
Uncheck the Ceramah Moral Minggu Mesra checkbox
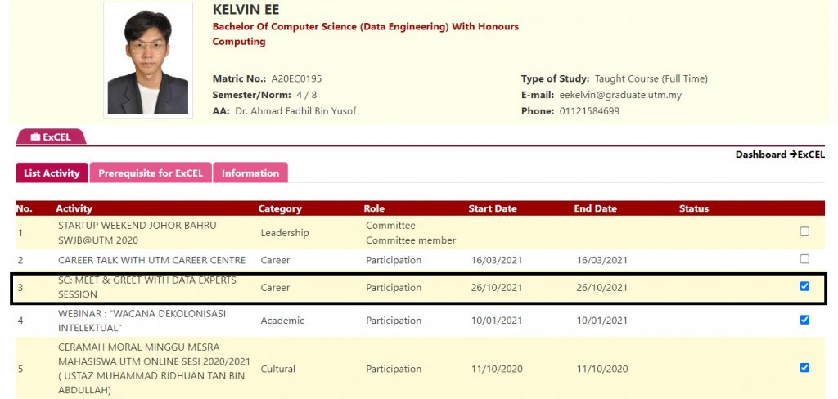(x=804, y=368)
